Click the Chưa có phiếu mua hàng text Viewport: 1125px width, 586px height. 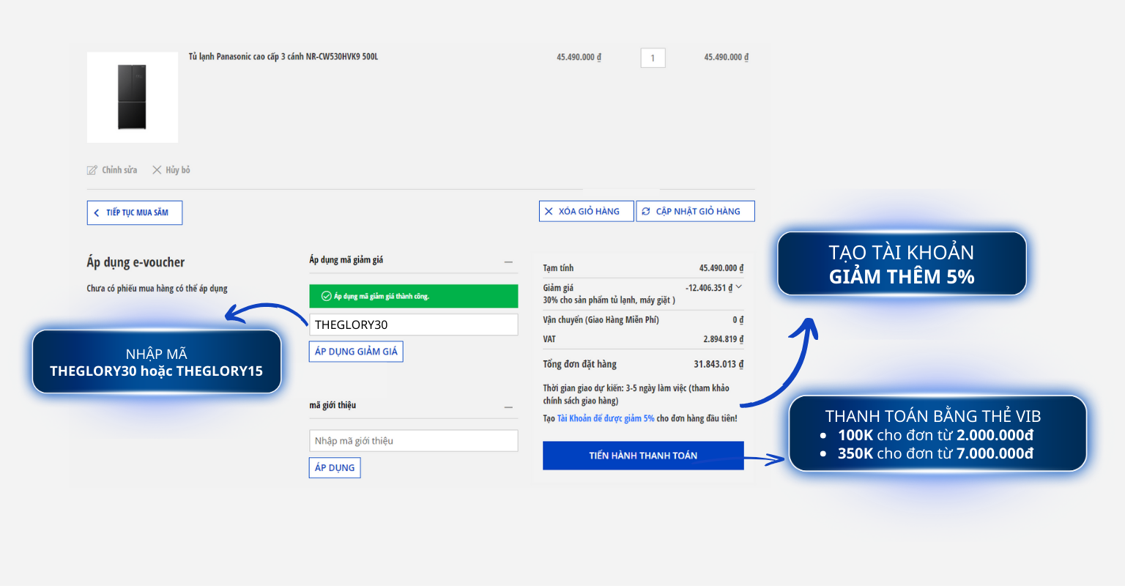click(x=157, y=289)
